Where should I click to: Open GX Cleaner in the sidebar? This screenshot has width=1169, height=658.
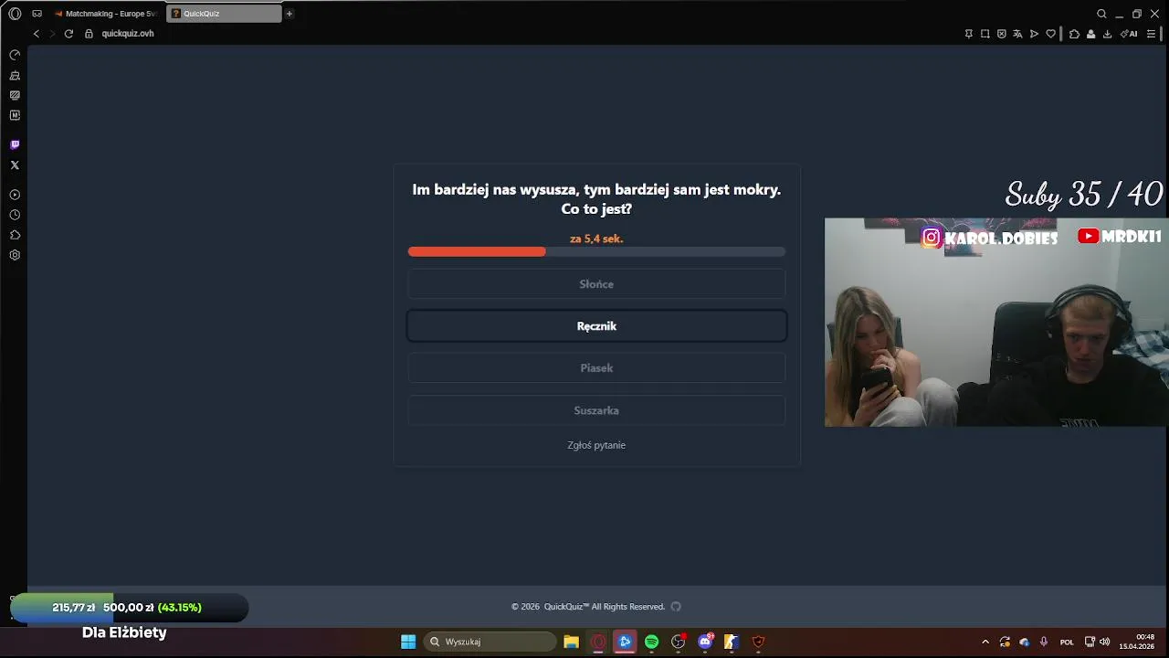15,76
